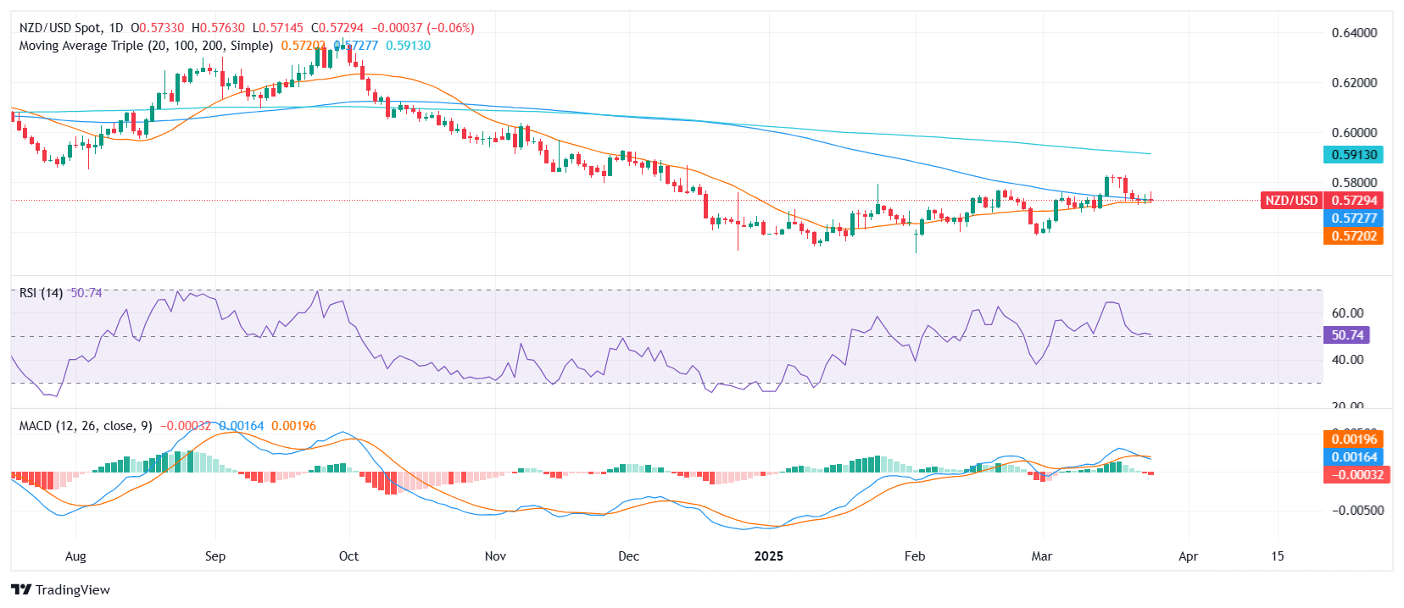Click the 0.57294 current price label
The width and height of the screenshot is (1404, 608).
1354,201
